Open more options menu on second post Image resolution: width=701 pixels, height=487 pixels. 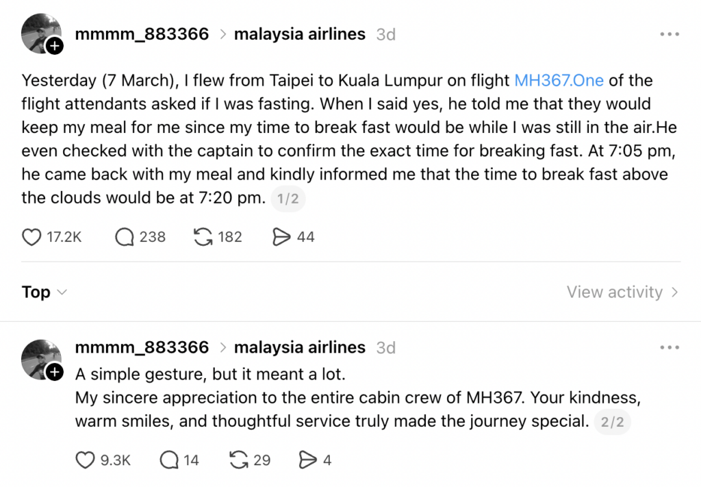click(x=669, y=347)
